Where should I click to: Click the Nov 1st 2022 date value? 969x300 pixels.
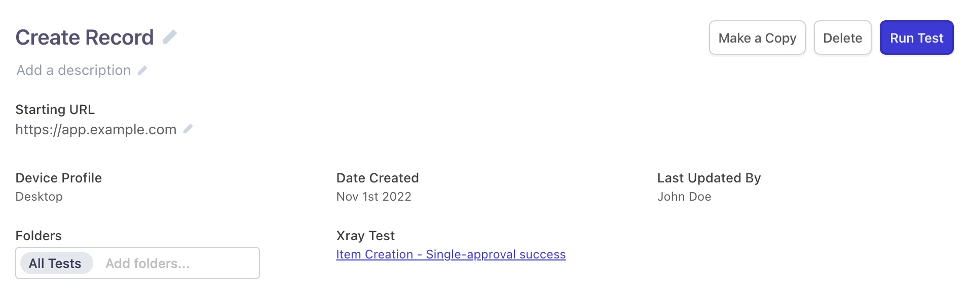tap(374, 197)
